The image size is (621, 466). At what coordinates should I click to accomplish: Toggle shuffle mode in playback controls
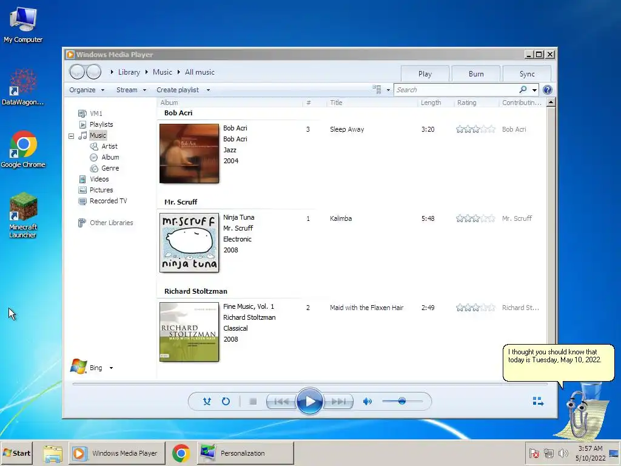point(207,402)
